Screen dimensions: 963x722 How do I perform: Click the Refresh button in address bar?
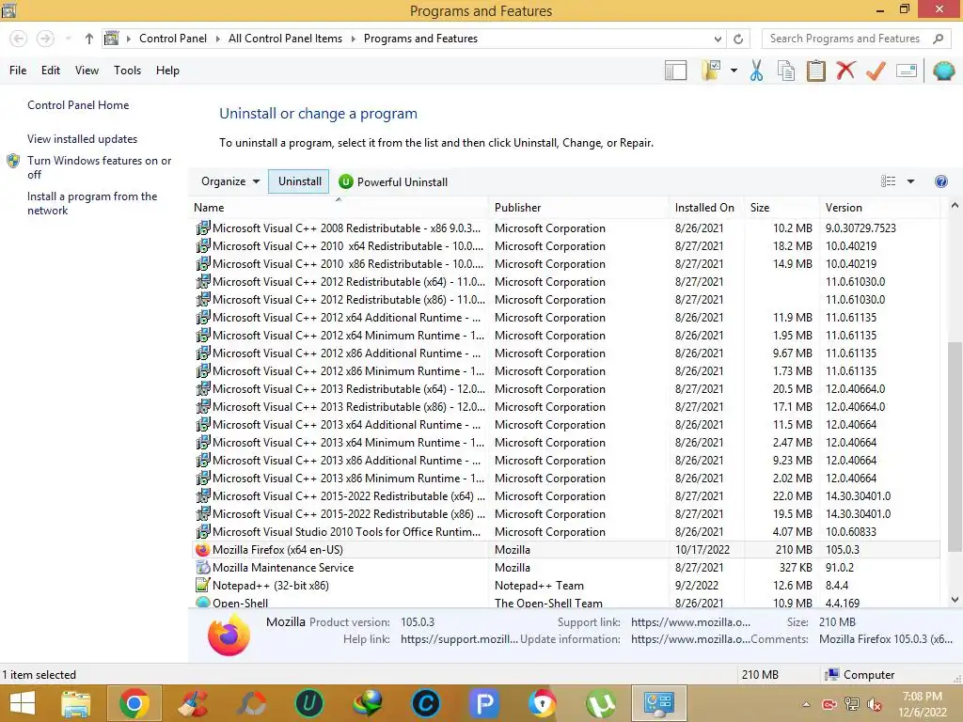point(738,39)
